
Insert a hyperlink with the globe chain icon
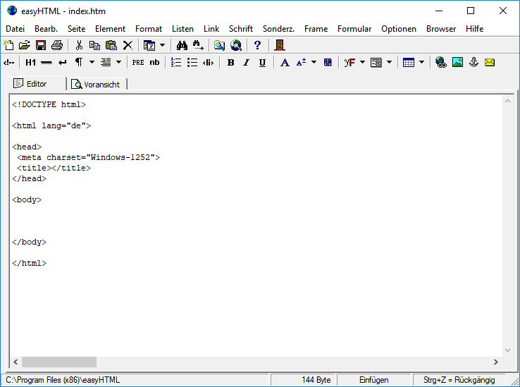(441, 62)
